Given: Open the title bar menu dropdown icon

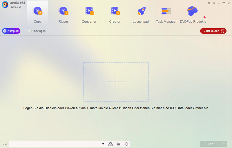Looking at the screenshot, I should (214, 3).
